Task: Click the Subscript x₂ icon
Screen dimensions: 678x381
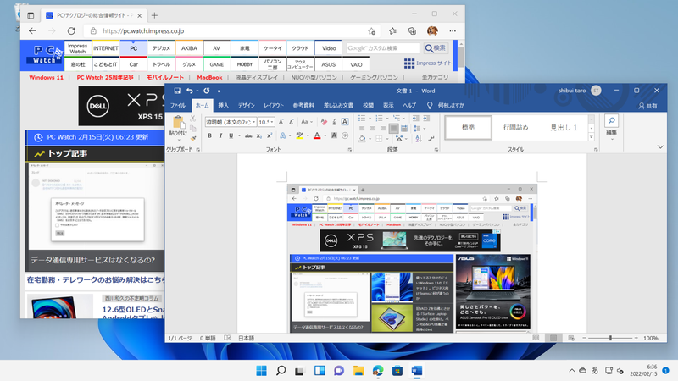Action: [x=258, y=136]
